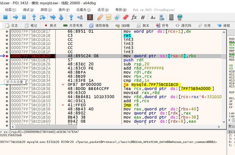
Task: Switch to the 笔记 tab
Action: (31, 26)
